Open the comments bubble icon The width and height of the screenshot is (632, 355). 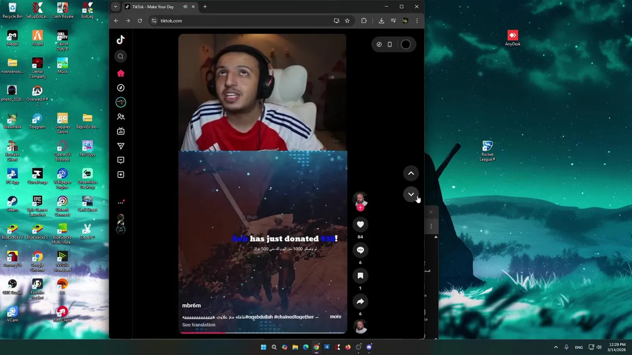pyautogui.click(x=360, y=250)
